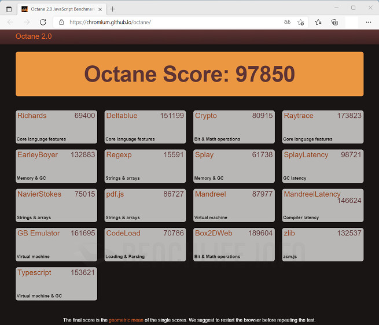
Task: Select the Octane 2.0 JavaScript Benchmark tab
Action: coord(62,9)
